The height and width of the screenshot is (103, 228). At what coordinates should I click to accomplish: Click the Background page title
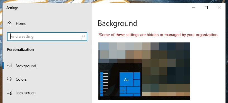coord(118,23)
